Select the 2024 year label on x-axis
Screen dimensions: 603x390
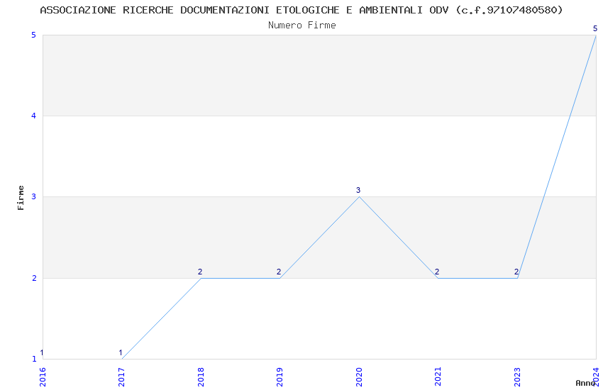[597, 377]
